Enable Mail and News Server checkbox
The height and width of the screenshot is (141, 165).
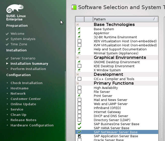(x=79, y=100)
